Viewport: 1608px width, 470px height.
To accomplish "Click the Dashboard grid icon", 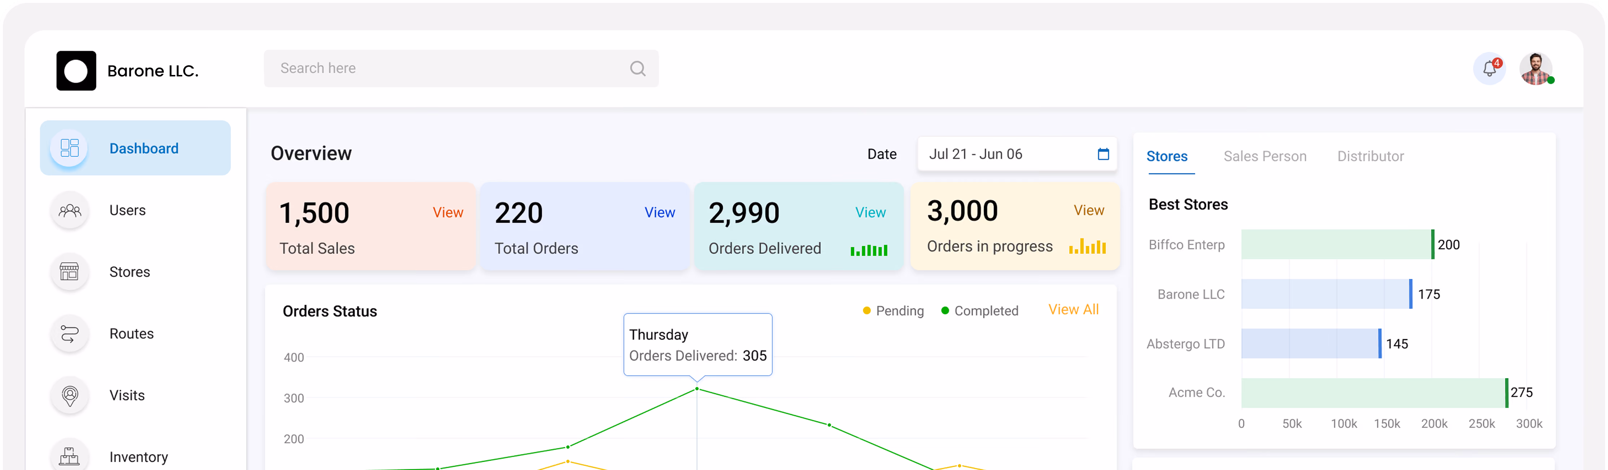I will click(x=69, y=148).
